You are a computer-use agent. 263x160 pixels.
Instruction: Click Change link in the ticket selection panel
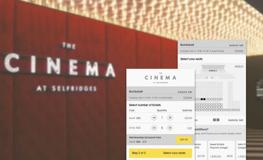[187, 98]
